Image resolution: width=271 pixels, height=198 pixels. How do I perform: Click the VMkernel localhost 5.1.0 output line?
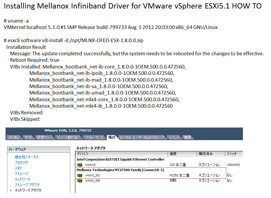111,27
